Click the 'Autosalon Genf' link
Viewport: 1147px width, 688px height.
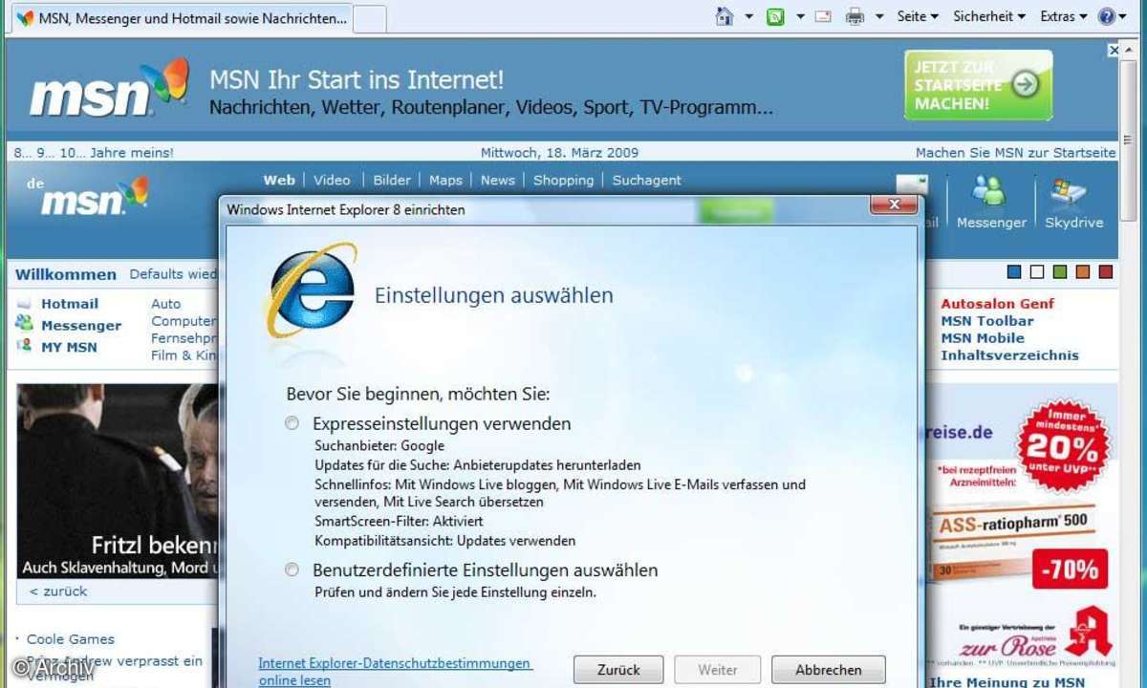click(x=998, y=304)
